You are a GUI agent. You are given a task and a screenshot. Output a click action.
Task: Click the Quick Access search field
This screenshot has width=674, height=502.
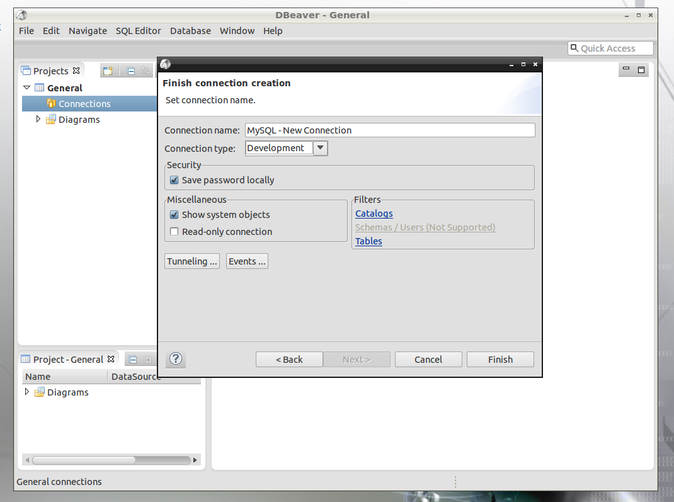(x=611, y=48)
